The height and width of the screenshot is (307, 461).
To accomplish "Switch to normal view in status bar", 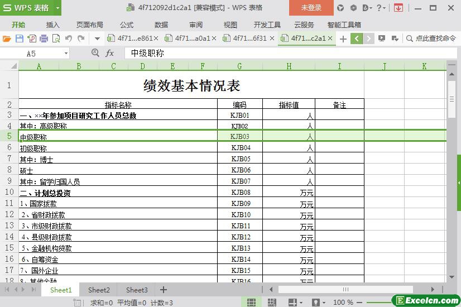I will pos(251,302).
